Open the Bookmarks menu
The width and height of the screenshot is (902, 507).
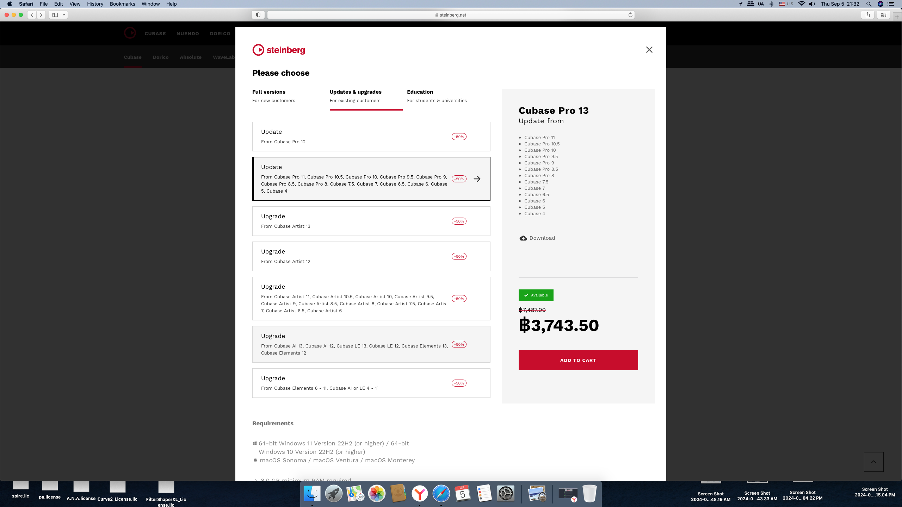pos(122,4)
